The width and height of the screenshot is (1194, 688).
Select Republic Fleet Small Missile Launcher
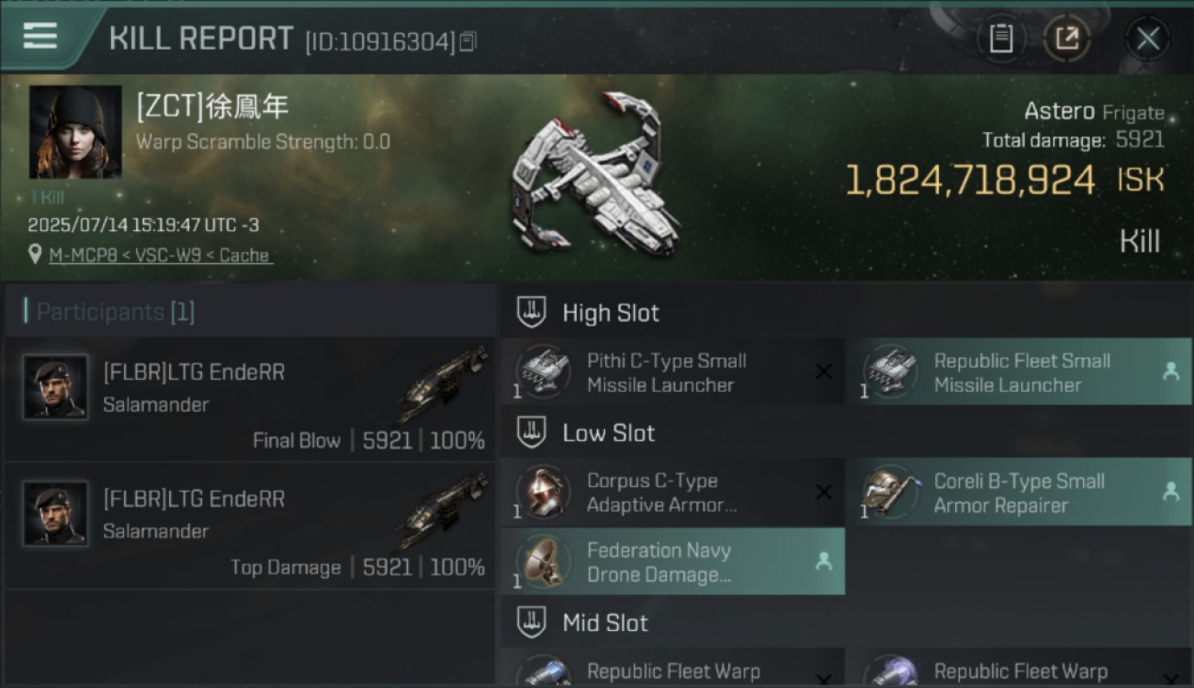[x=1019, y=372]
